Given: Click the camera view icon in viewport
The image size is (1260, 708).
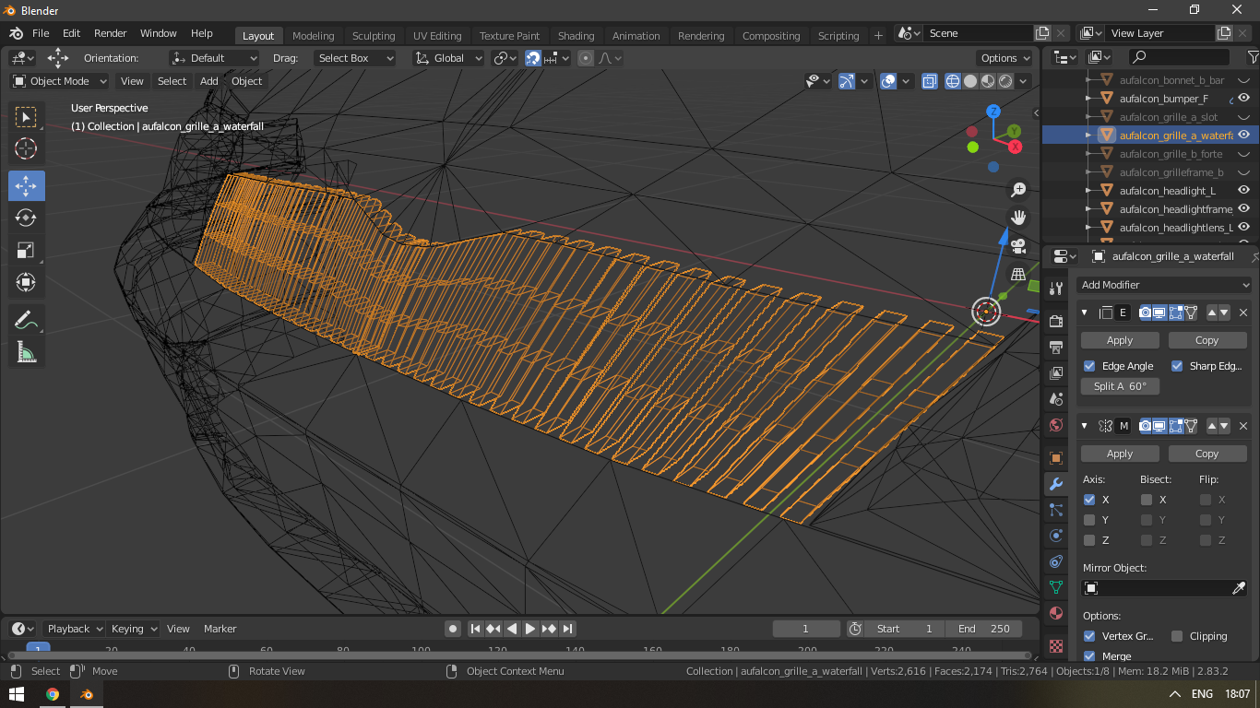Looking at the screenshot, I should 1018,246.
